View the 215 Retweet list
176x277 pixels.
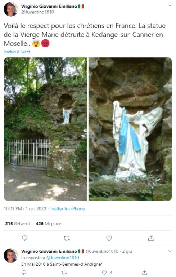(x=18, y=224)
